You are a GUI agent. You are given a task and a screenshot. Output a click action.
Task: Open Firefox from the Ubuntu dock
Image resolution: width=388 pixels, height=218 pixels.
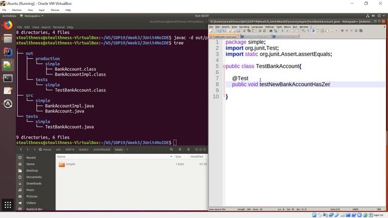click(8, 25)
